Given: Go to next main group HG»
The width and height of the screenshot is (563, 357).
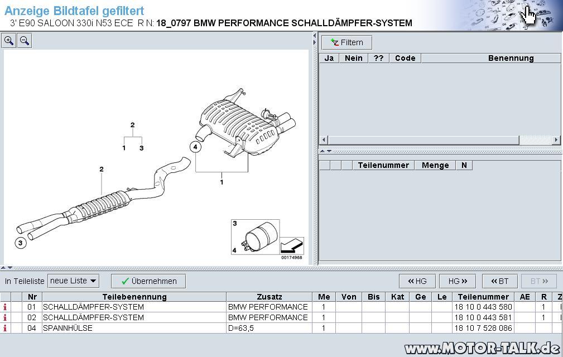Looking at the screenshot, I should (458, 281).
